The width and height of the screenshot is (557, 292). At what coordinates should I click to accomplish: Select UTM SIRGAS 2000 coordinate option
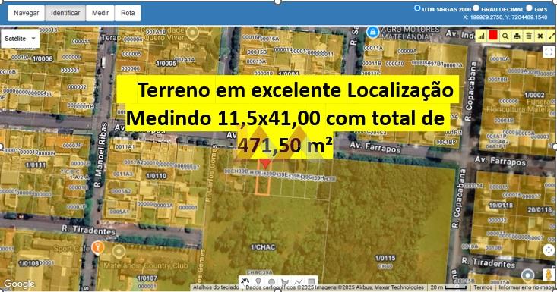click(417, 8)
